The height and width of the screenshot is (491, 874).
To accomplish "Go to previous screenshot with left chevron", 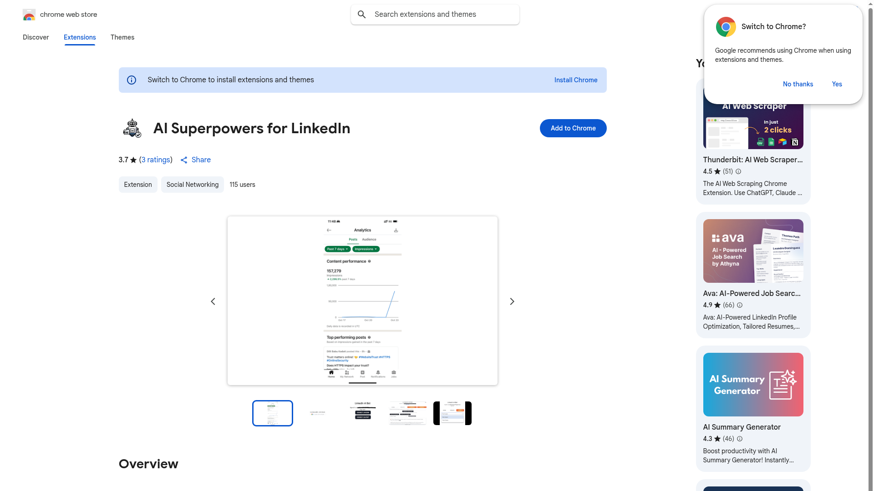I will 213,301.
